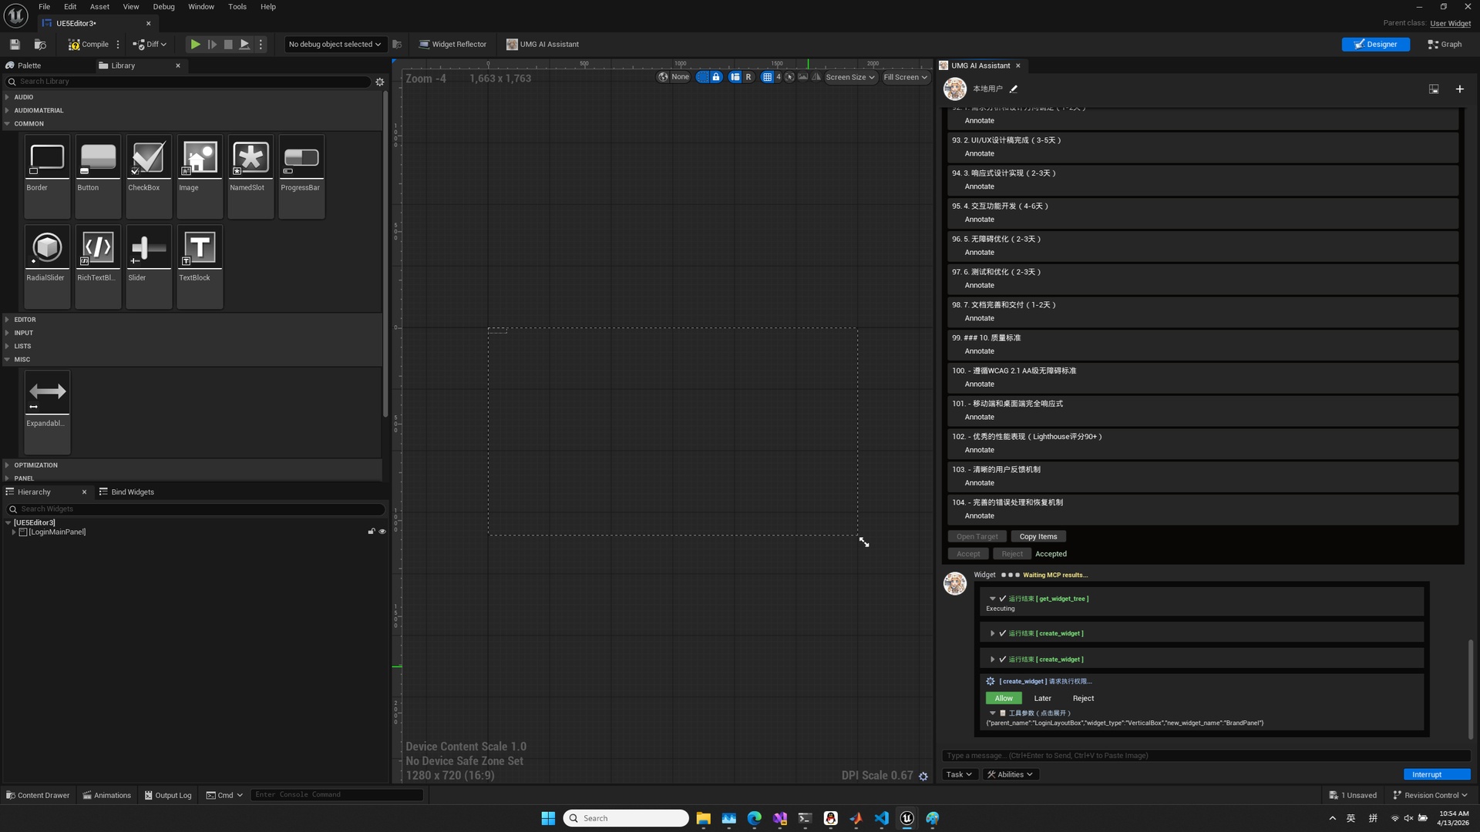Pick the RichTextBlock widget in palette
1480x832 pixels.
98,267
